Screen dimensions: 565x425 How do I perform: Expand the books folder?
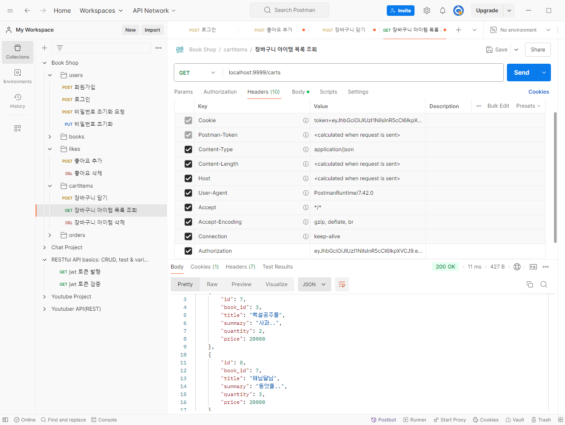click(50, 137)
